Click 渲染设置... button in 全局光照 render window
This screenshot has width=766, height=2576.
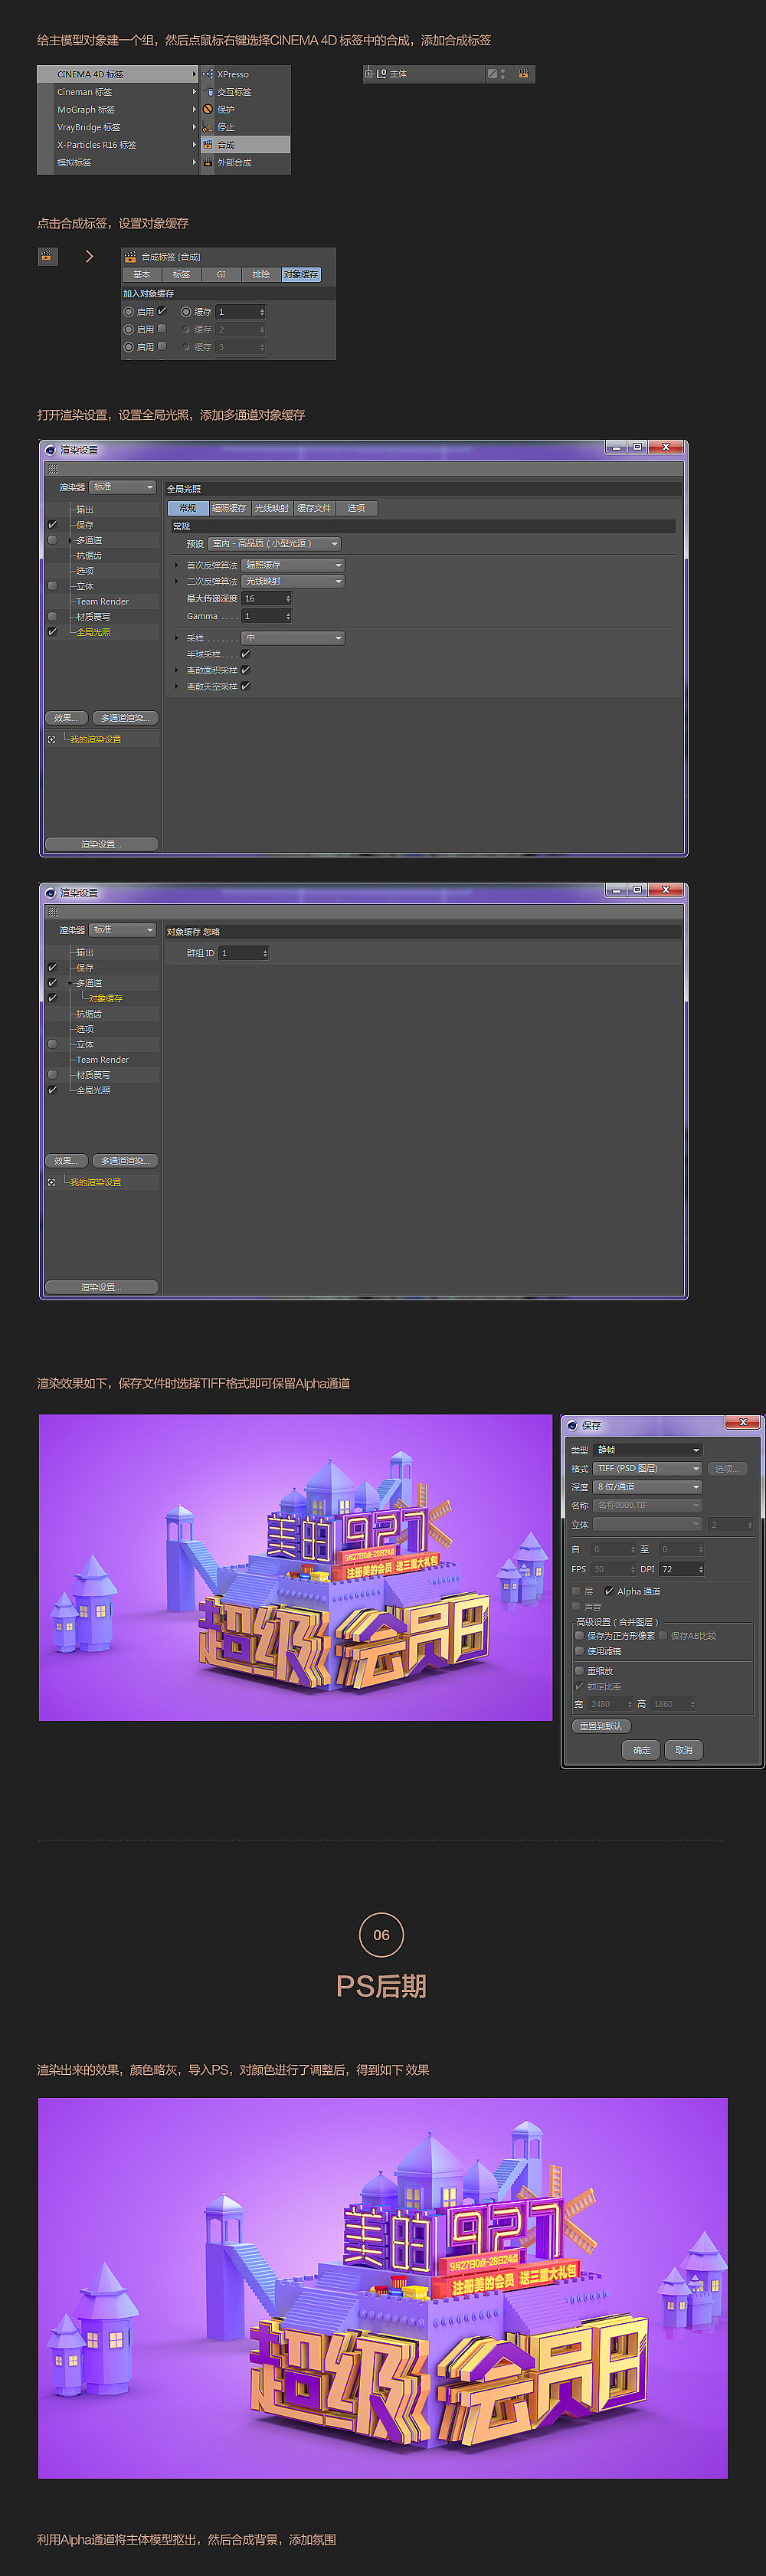(101, 844)
